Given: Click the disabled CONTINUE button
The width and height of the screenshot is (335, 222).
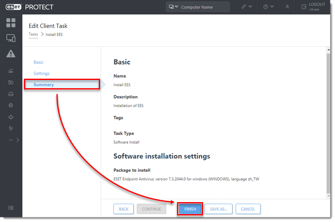Looking at the screenshot, I should click(151, 209).
